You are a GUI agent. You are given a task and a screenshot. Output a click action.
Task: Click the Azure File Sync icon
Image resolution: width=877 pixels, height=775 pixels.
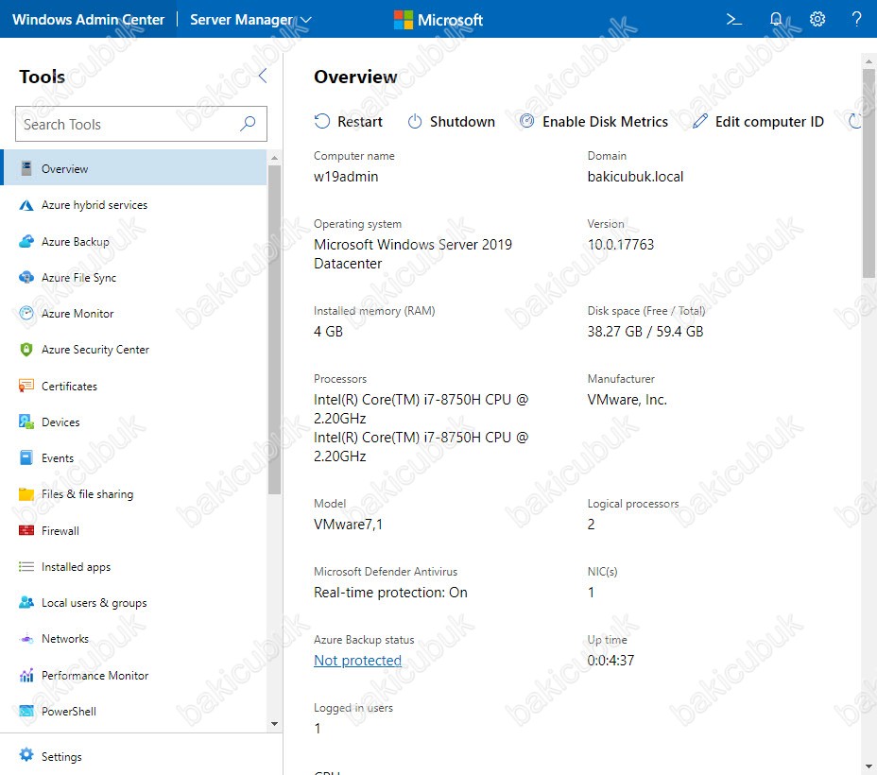(26, 277)
